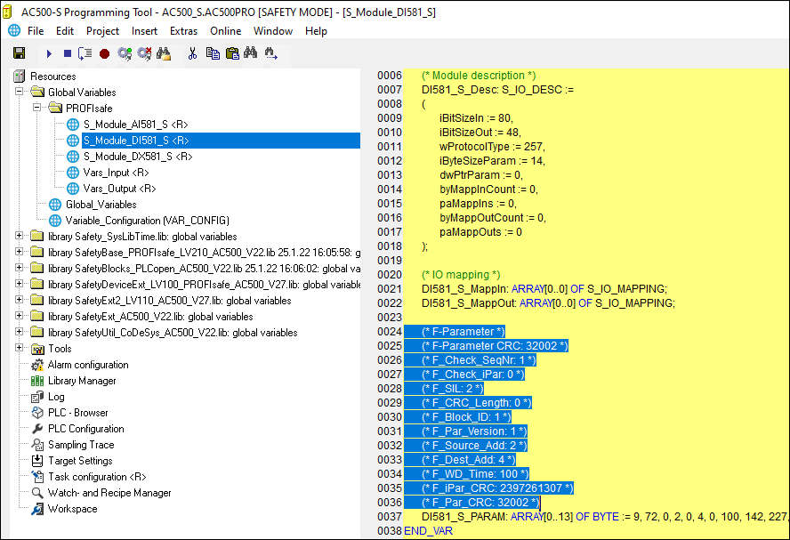Click the scissors Cut icon
The height and width of the screenshot is (540, 790).
pos(191,53)
